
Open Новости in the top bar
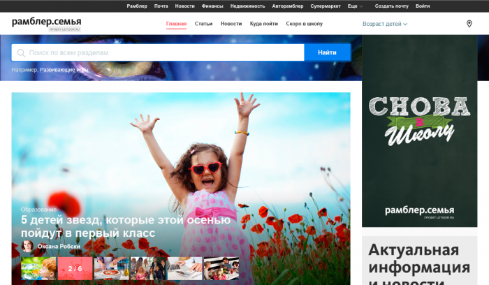click(x=184, y=6)
